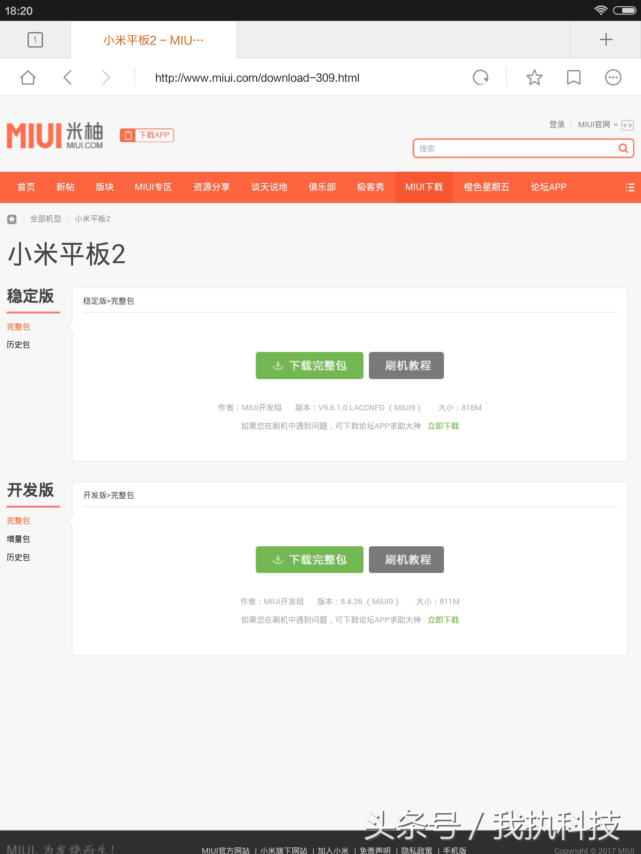Image resolution: width=641 pixels, height=854 pixels.
Task: Click developer size text 811M
Action: [449, 602]
